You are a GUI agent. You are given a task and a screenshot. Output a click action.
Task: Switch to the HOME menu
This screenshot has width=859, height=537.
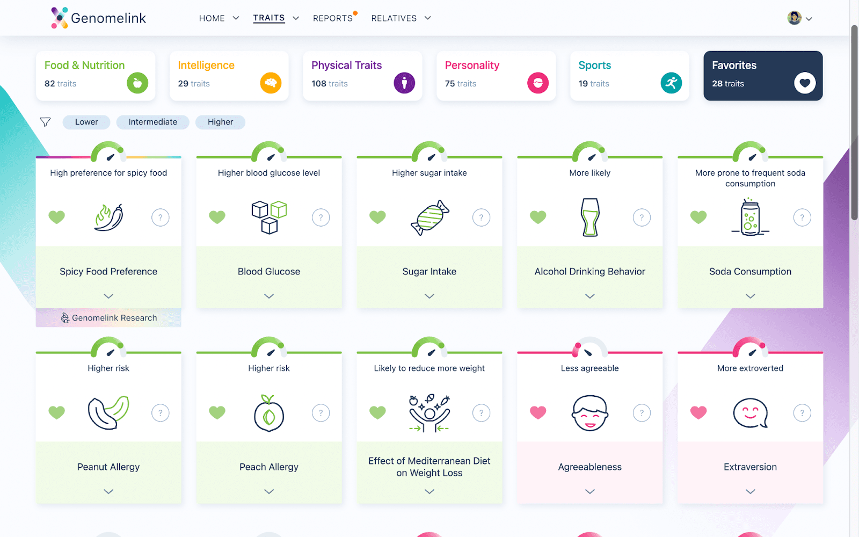click(x=218, y=18)
